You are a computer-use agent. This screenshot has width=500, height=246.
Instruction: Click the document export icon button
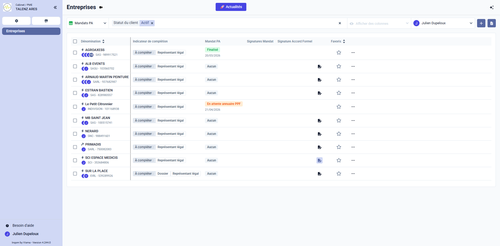pos(491,23)
